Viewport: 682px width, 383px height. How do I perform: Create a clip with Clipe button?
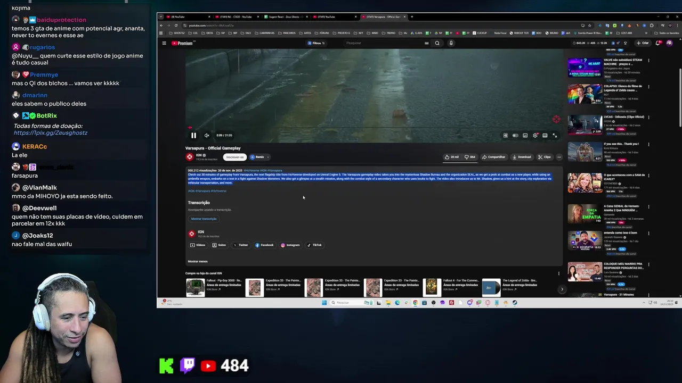[544, 157]
